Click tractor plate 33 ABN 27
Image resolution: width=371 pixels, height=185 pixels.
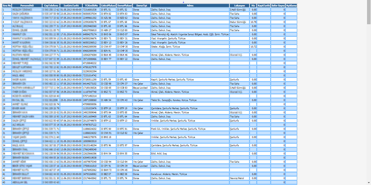pyautogui.click(x=108, y=30)
